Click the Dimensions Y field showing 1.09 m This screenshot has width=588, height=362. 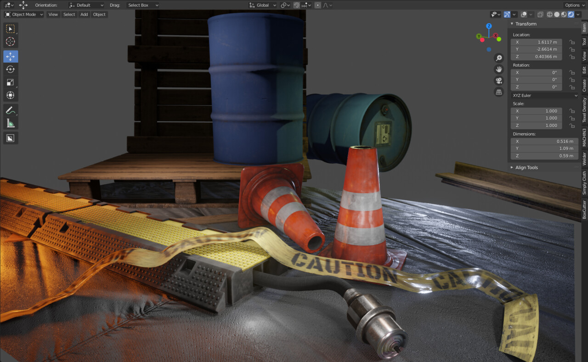point(544,148)
